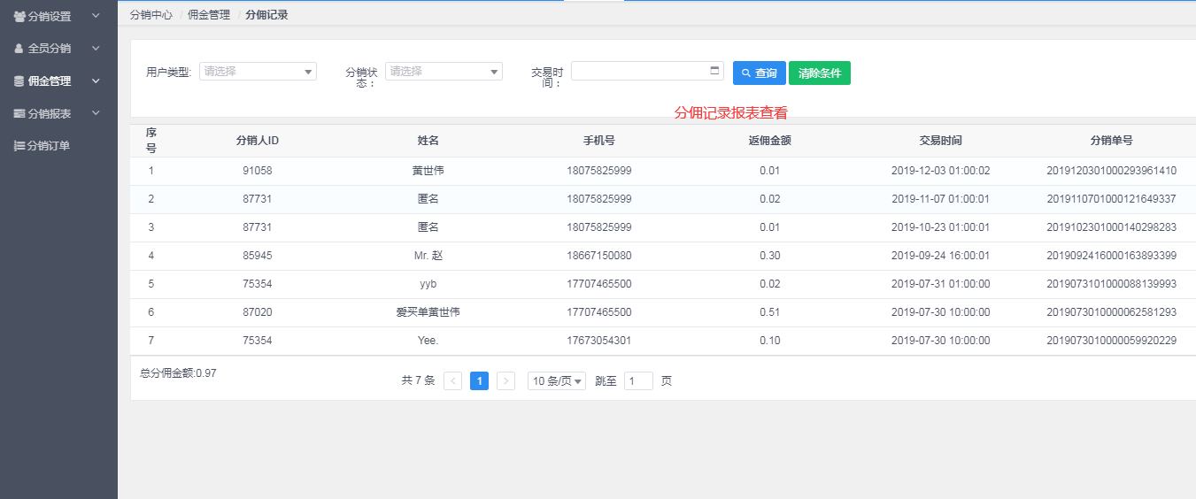
Task: Click the 分销单号 column header
Action: pyautogui.click(x=1112, y=141)
